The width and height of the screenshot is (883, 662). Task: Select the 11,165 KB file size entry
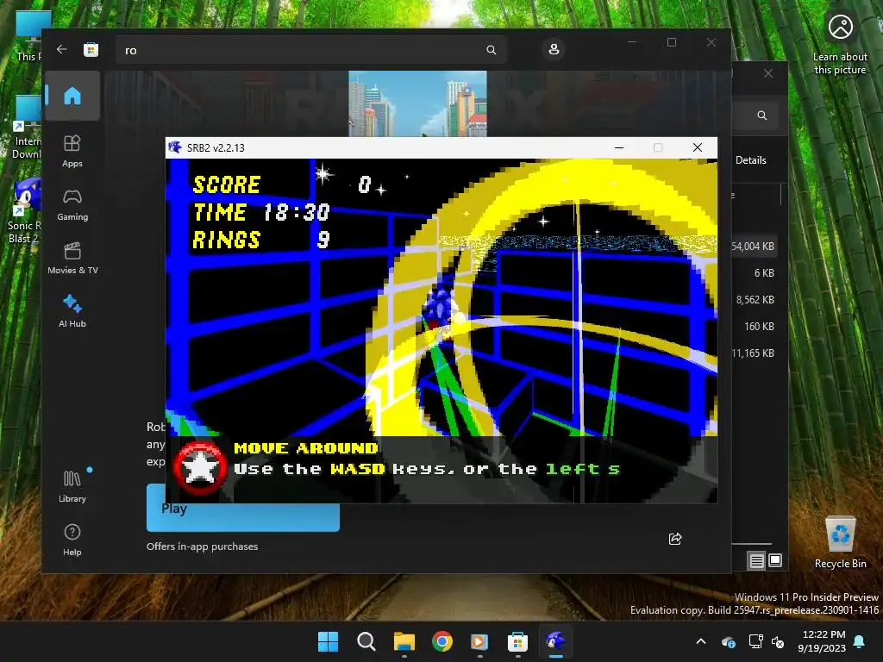click(753, 353)
